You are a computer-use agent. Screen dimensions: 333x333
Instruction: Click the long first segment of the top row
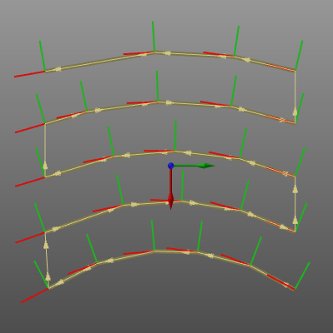[x=99, y=62]
